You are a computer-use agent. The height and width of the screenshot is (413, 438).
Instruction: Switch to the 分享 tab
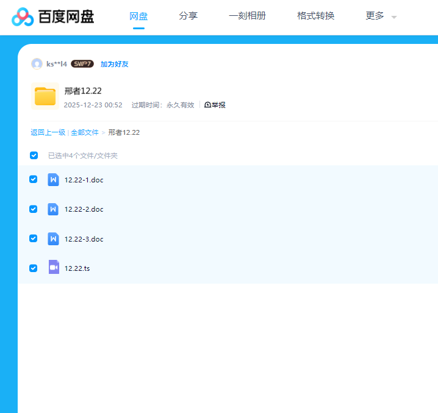(188, 16)
